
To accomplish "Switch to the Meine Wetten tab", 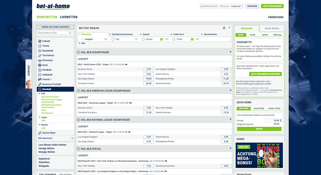I will pyautogui.click(x=272, y=28).
